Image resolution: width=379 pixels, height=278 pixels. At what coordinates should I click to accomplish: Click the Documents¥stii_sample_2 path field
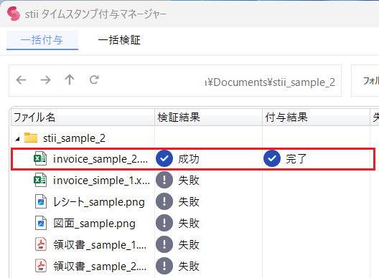pyautogui.click(x=270, y=82)
